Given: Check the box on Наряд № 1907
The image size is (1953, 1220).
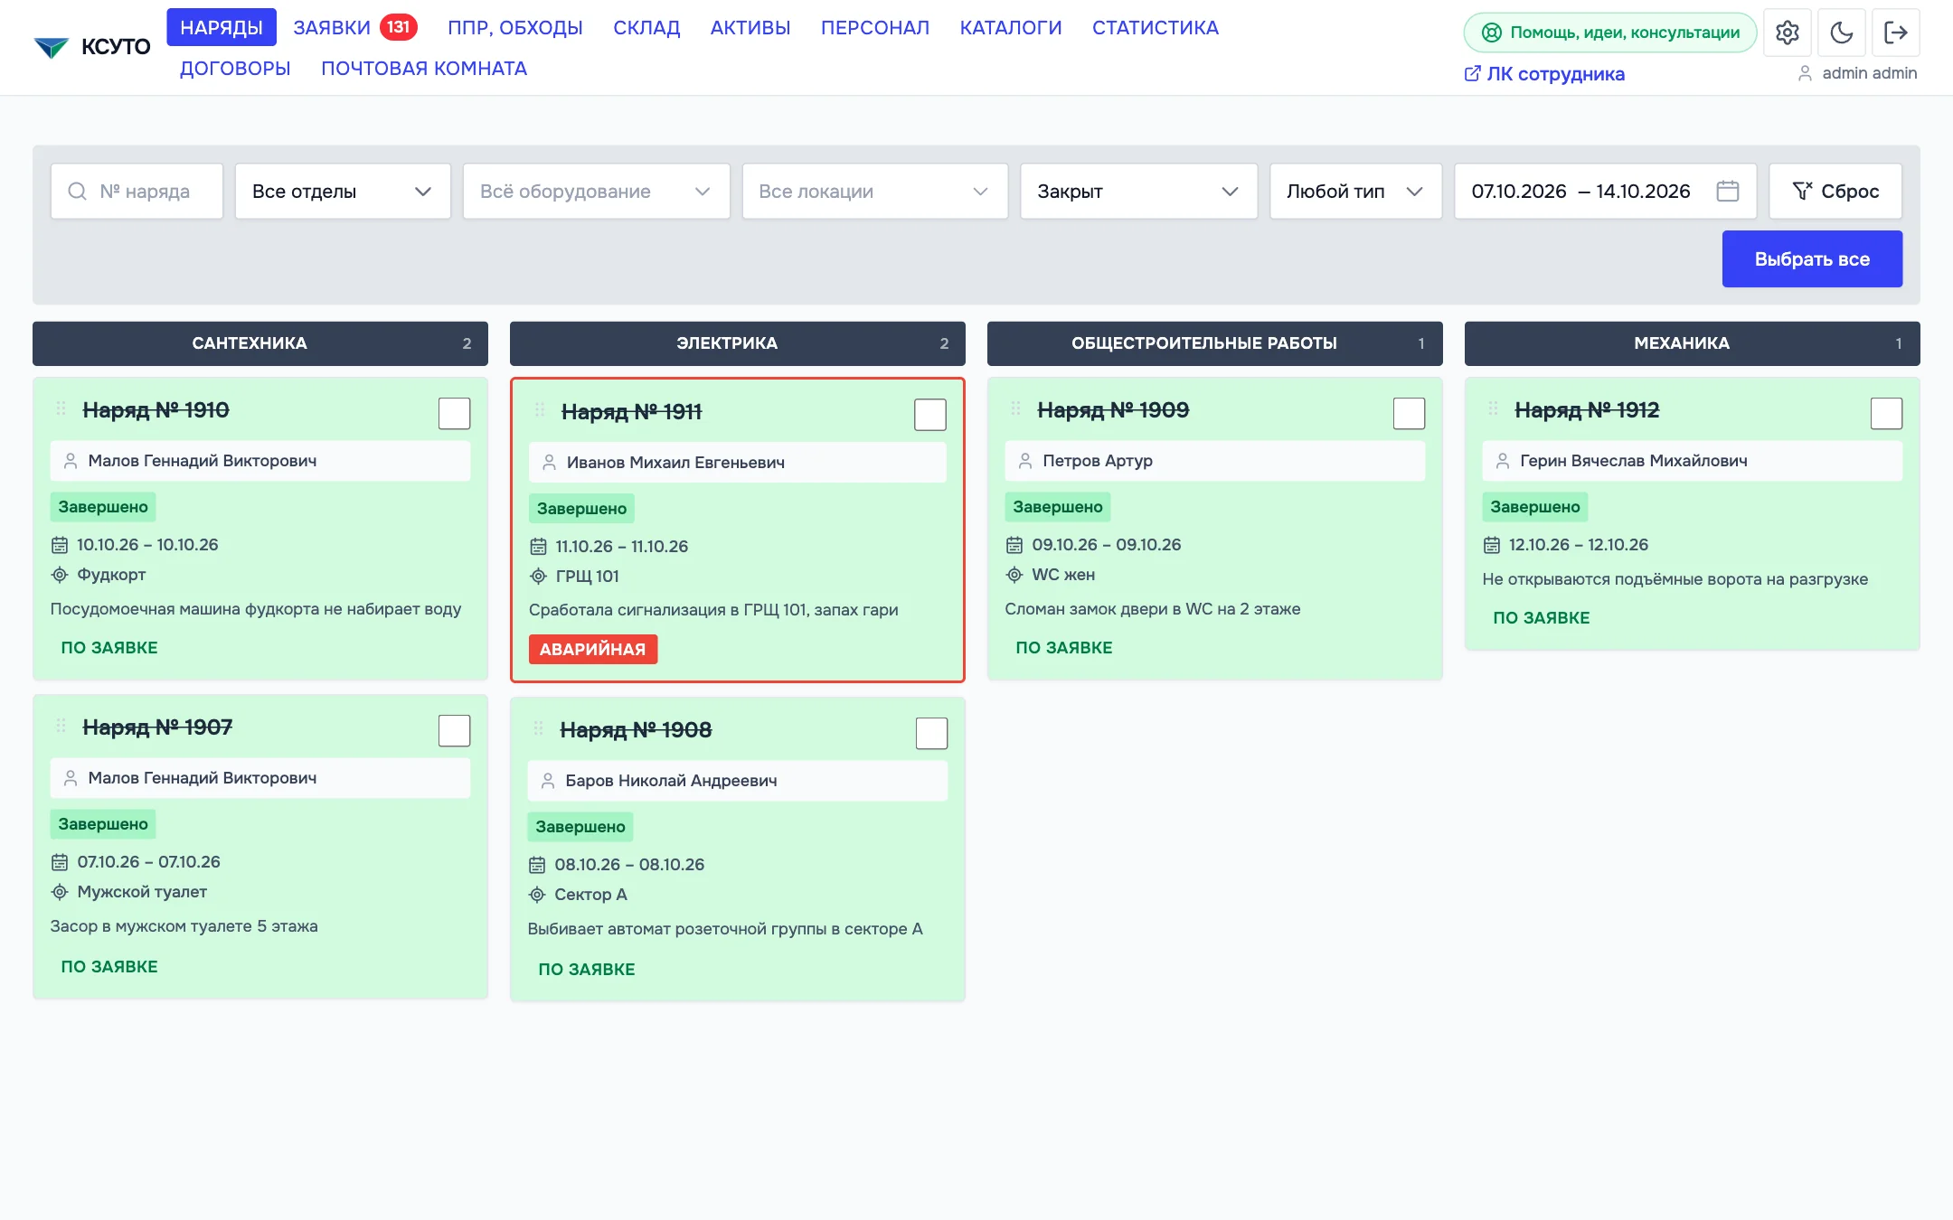Looking at the screenshot, I should [x=454, y=730].
